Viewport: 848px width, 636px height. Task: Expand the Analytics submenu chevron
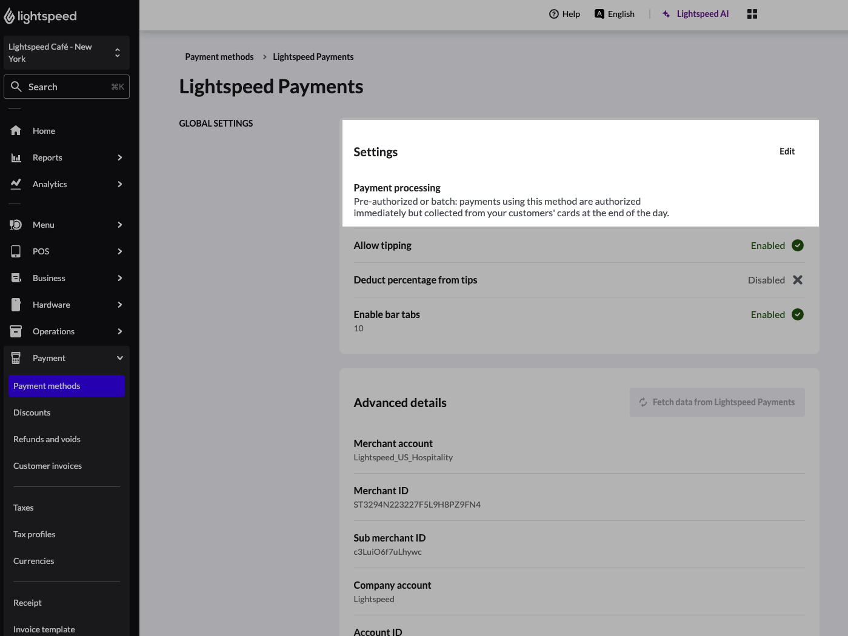pos(120,184)
